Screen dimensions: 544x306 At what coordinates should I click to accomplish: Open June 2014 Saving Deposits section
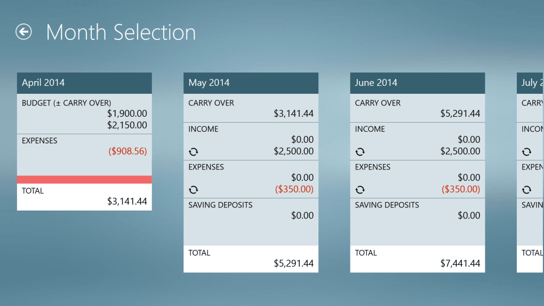(x=417, y=211)
